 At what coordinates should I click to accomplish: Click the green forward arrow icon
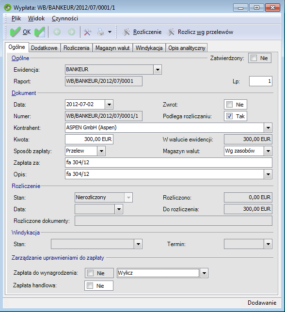coord(71,32)
